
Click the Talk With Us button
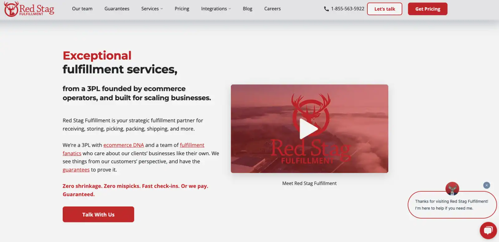(x=98, y=214)
